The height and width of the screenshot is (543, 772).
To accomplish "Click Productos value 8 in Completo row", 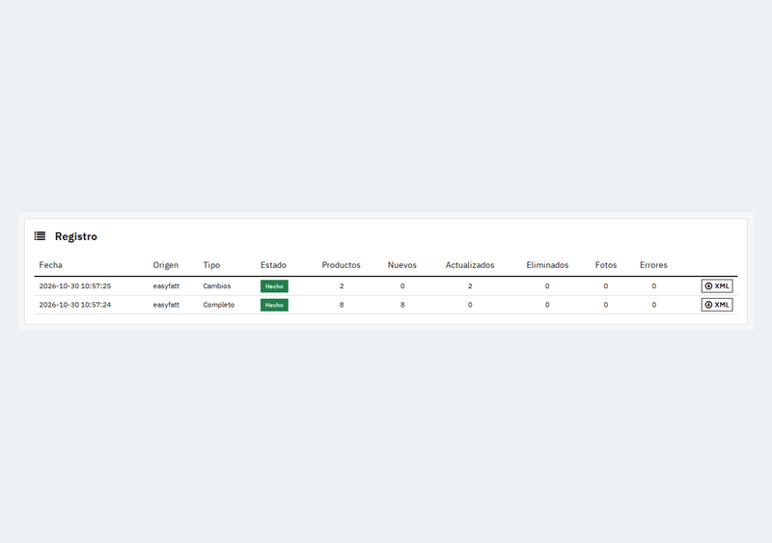I will pyautogui.click(x=342, y=305).
